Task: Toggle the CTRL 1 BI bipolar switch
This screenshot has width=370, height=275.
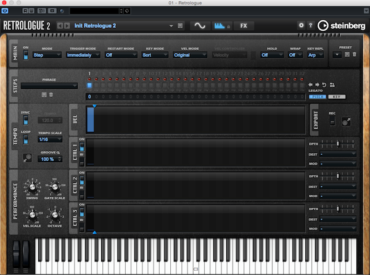Action: (81, 162)
